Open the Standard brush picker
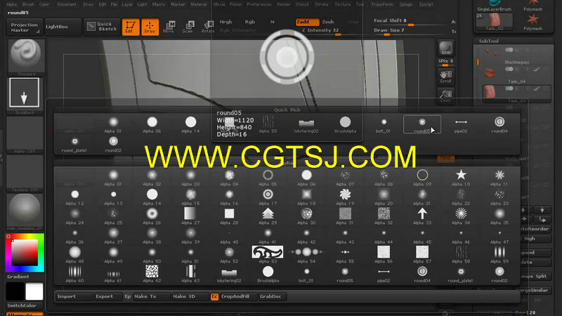The image size is (562, 316). pyautogui.click(x=26, y=58)
